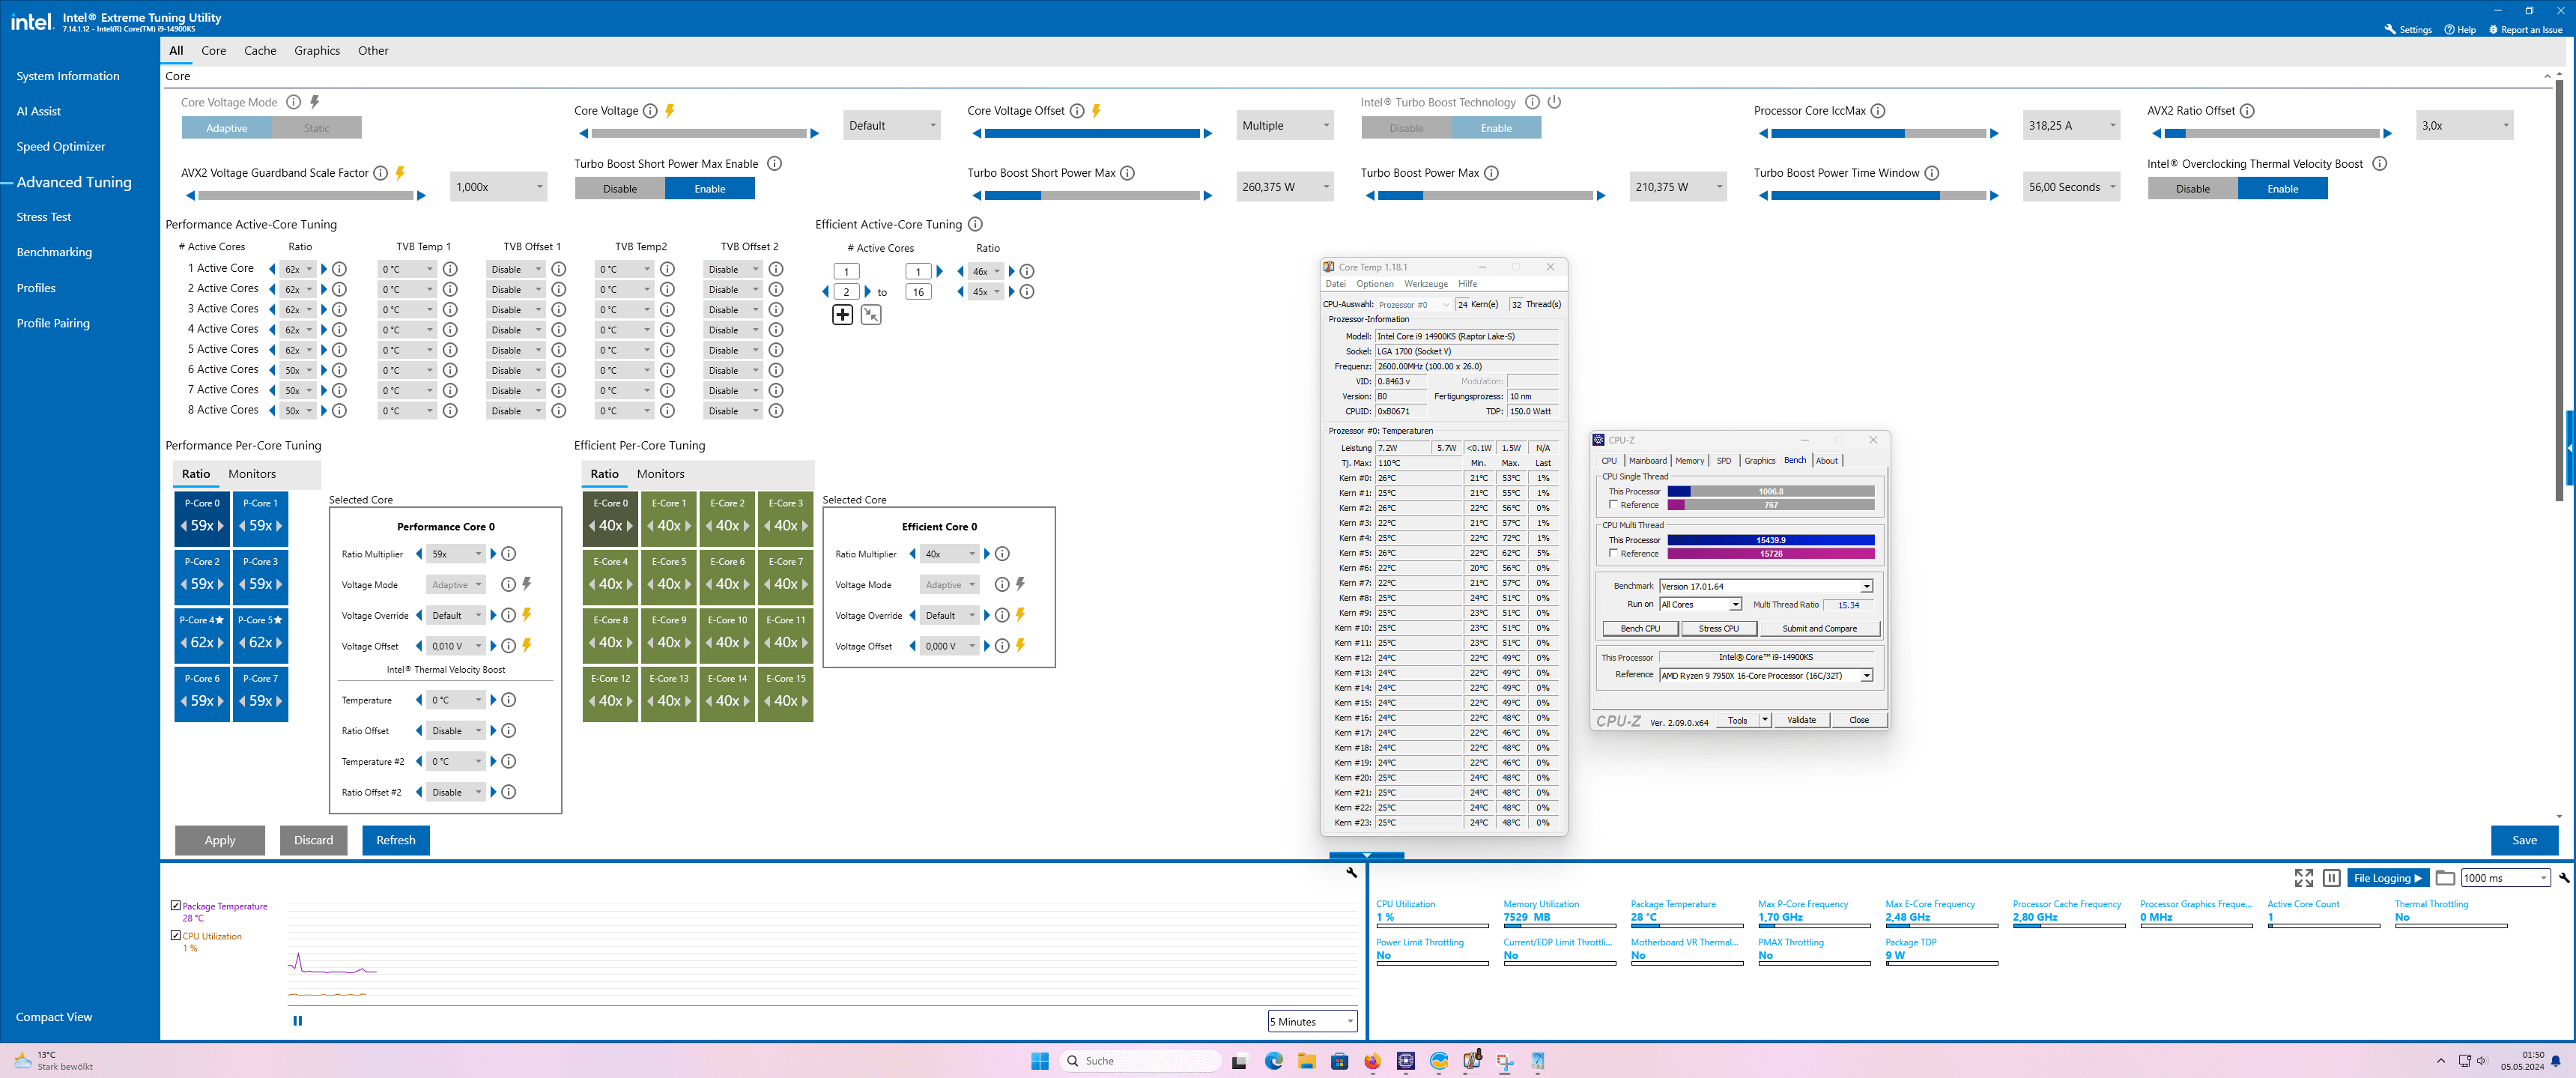
Task: Click the power icon next to Intel Turbo Boost Technology
Action: pyautogui.click(x=1554, y=102)
